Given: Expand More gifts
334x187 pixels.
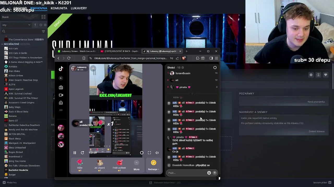Looking at the screenshot, I should (136, 165).
